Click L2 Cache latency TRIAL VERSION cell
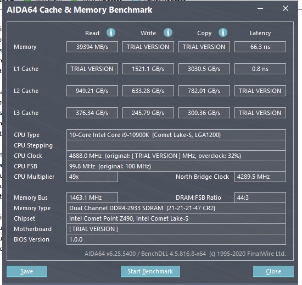Viewport: 302px width, 285px height. (260, 91)
